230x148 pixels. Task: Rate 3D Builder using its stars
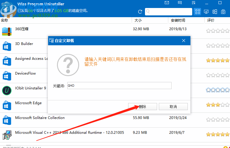(218, 46)
